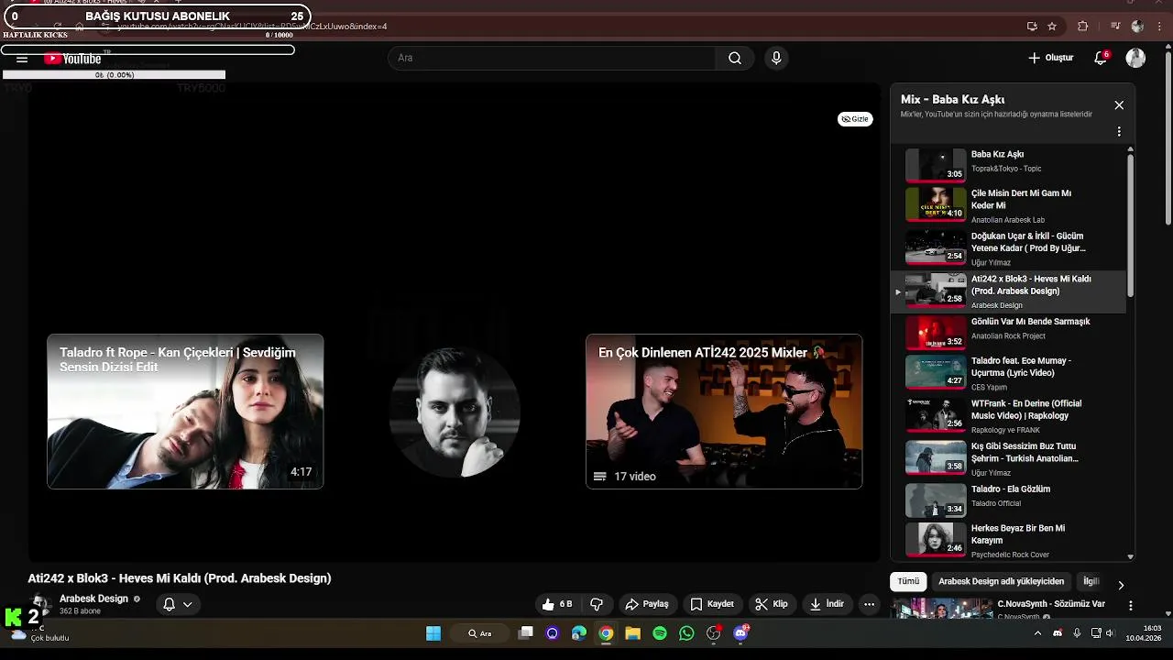Open YouTube notifications bell at the top
The image size is (1173, 660).
coord(1101,58)
